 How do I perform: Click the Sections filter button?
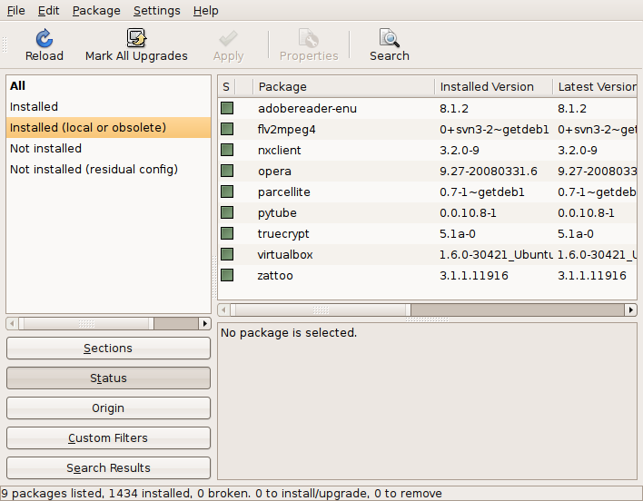click(108, 349)
